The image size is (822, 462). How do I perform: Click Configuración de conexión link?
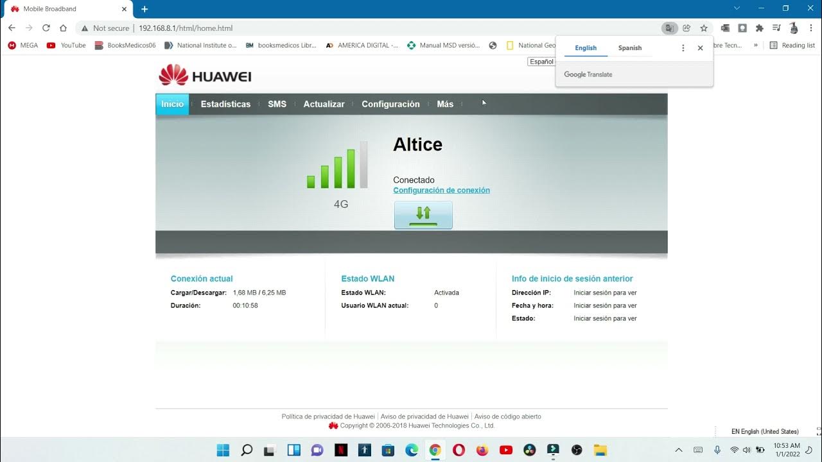[441, 190]
